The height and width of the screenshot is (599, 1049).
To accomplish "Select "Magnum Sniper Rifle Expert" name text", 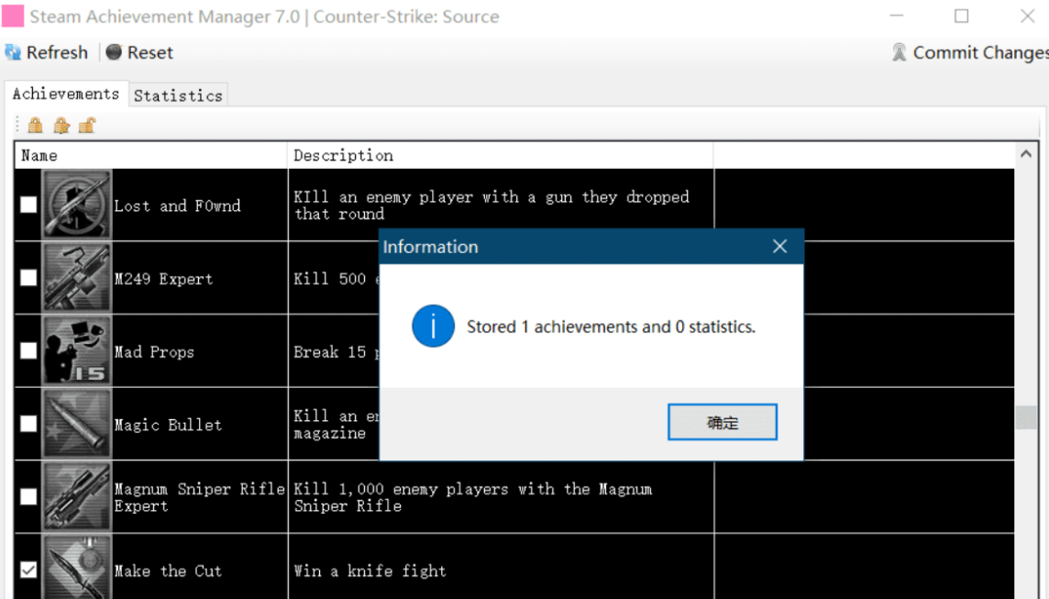I will pyautogui.click(x=199, y=497).
